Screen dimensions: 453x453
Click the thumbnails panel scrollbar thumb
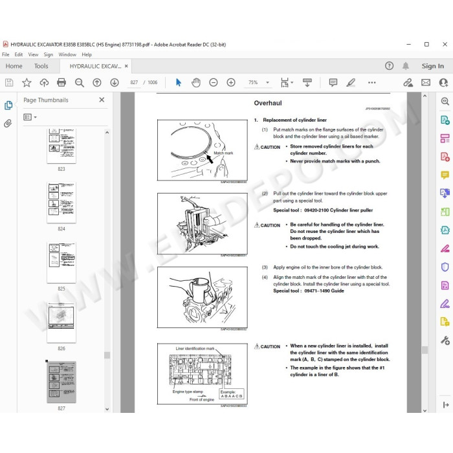pos(107,355)
